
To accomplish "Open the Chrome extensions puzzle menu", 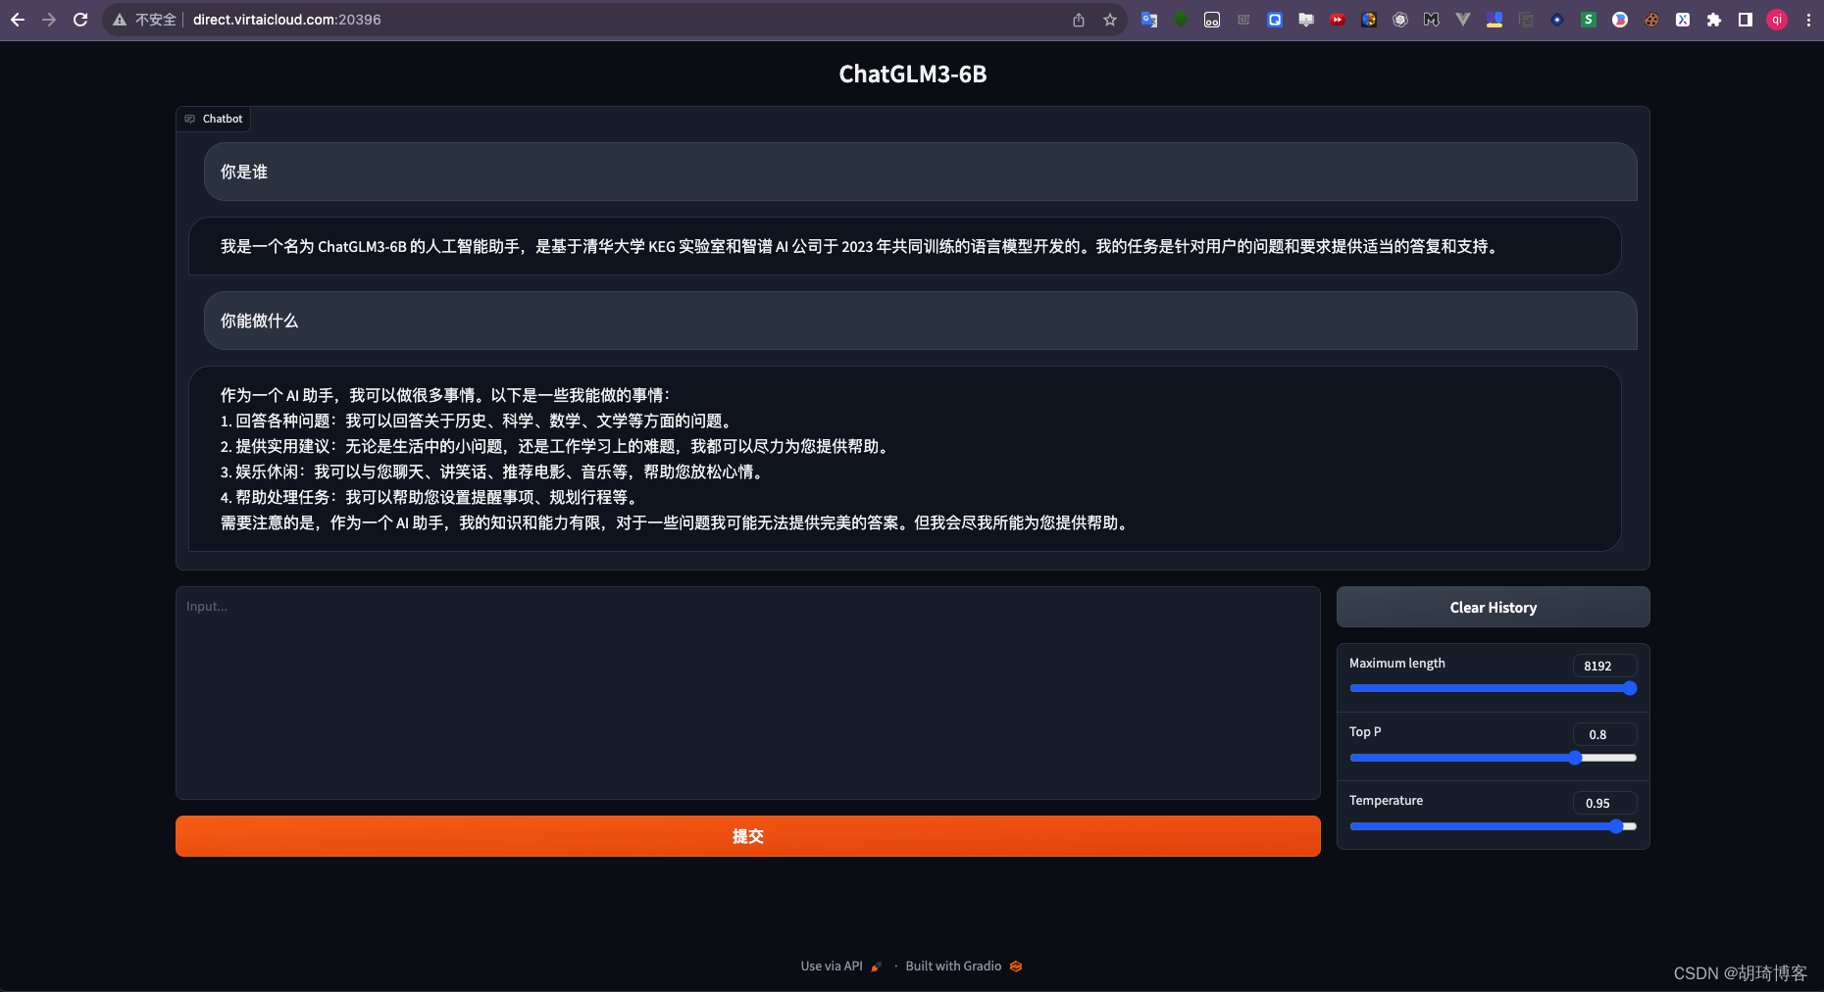I will tap(1714, 20).
